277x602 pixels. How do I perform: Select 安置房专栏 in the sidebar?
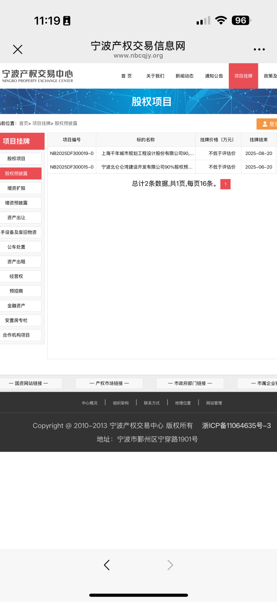21,320
